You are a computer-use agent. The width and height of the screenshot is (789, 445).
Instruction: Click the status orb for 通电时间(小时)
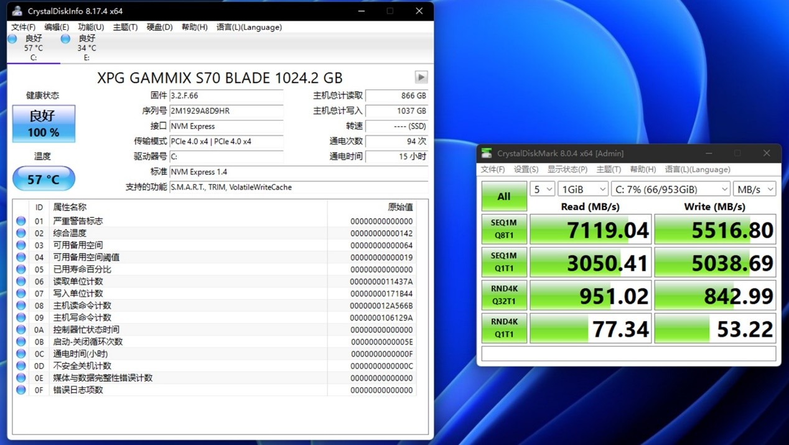click(x=21, y=354)
